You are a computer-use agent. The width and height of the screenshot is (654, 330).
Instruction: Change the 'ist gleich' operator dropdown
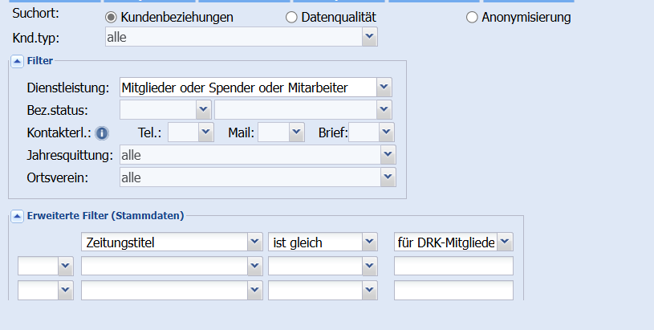[x=369, y=242]
